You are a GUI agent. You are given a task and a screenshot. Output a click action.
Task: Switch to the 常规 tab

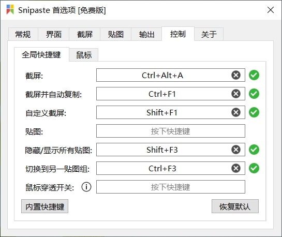[x=23, y=34]
